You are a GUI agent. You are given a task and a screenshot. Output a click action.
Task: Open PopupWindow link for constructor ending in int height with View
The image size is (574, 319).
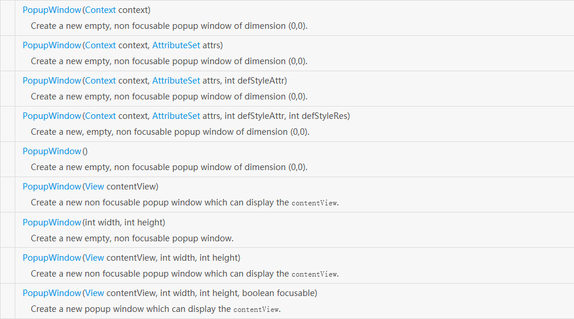pyautogui.click(x=52, y=258)
